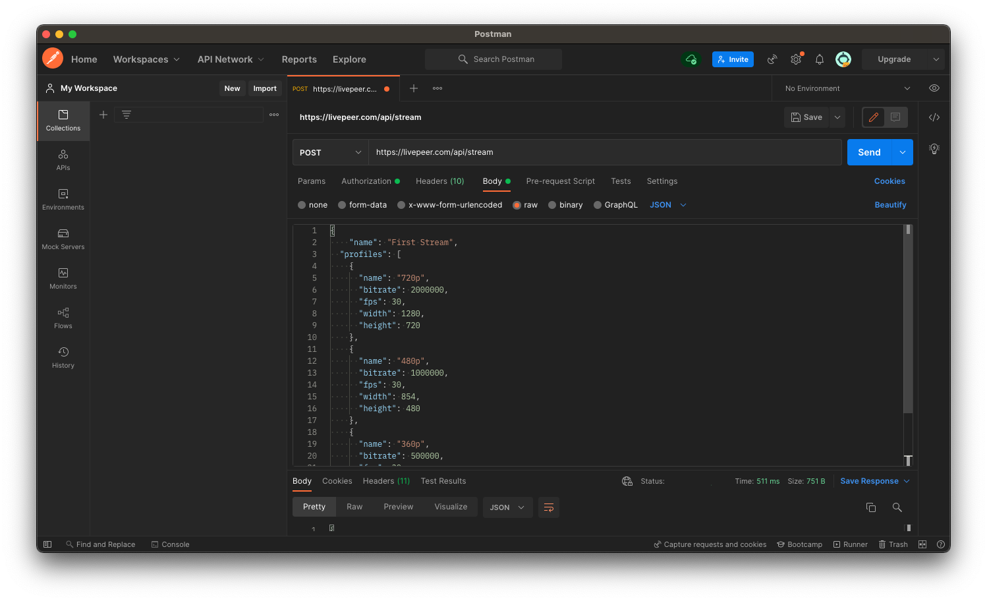Open the notifications bell icon

[819, 59]
